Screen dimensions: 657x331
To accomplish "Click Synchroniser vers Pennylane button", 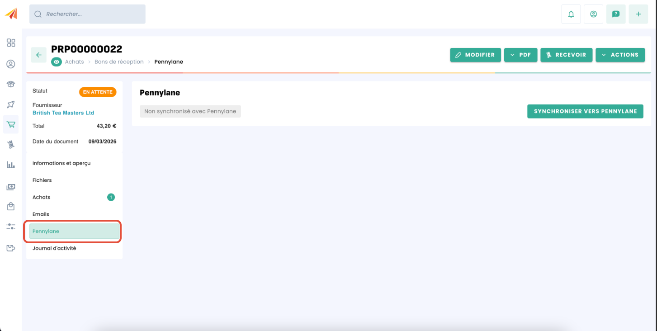I will (585, 111).
